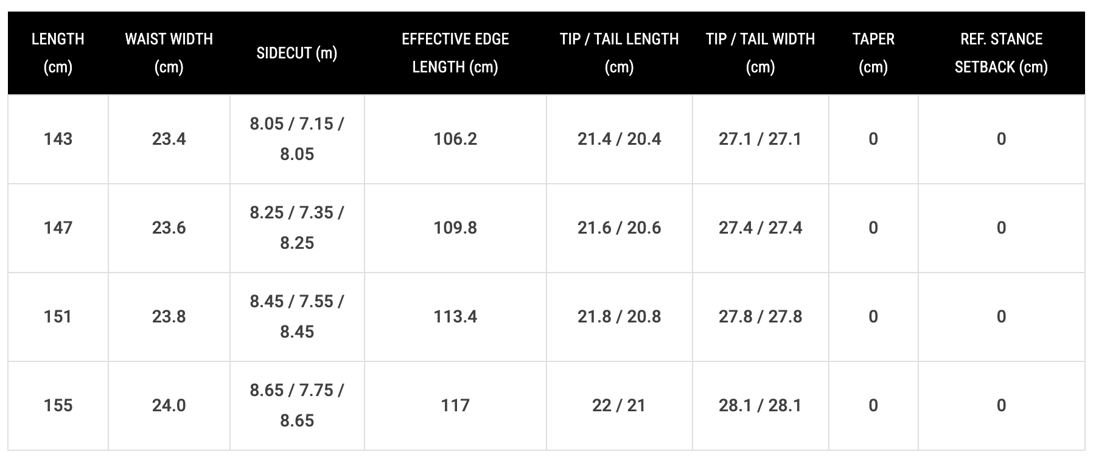The height and width of the screenshot is (463, 1096).
Task: Select effective edge value 113.4
Action: 455,317
